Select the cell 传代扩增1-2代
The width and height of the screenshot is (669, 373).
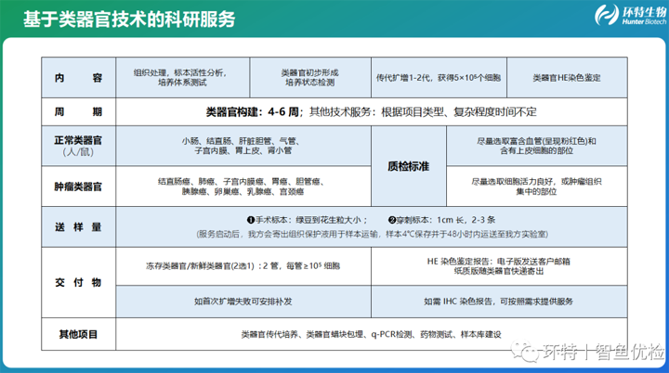click(439, 78)
